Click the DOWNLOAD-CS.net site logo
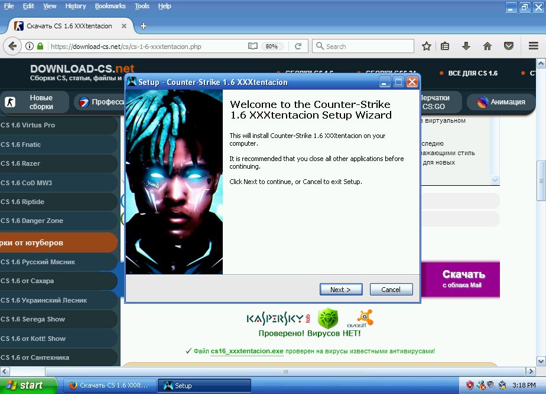Image resolution: width=546 pixels, height=394 pixels. coord(82,68)
